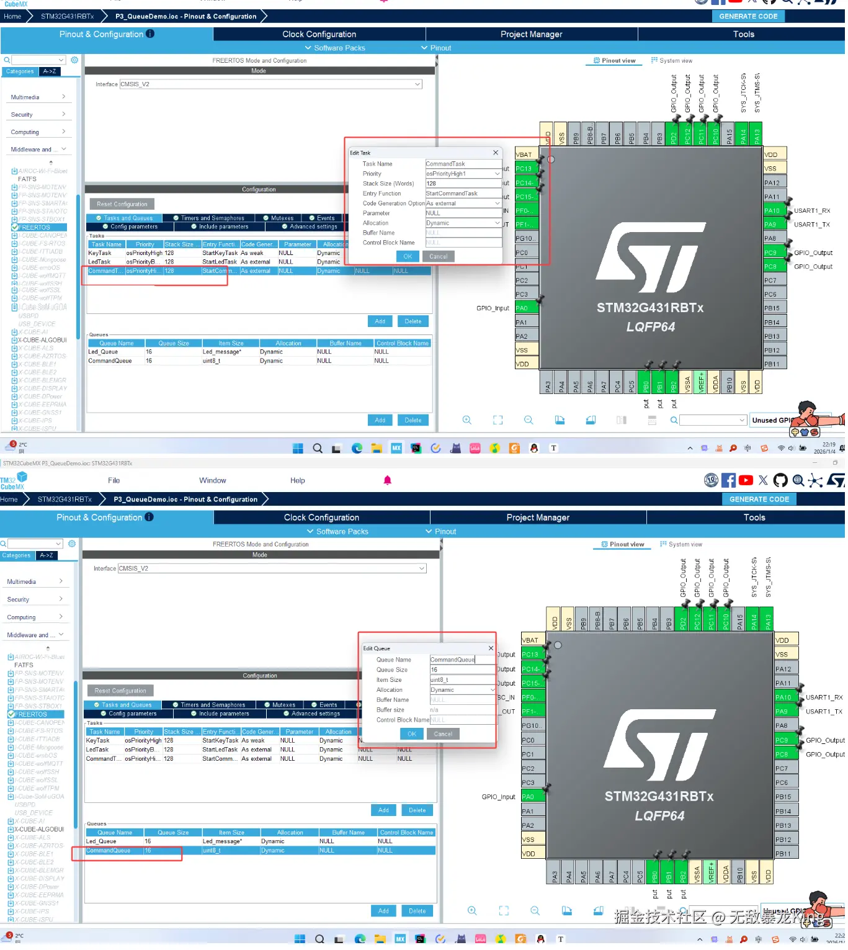Open the Software Packs menu in upper window
Screen dimensions: 848x950
pos(336,48)
